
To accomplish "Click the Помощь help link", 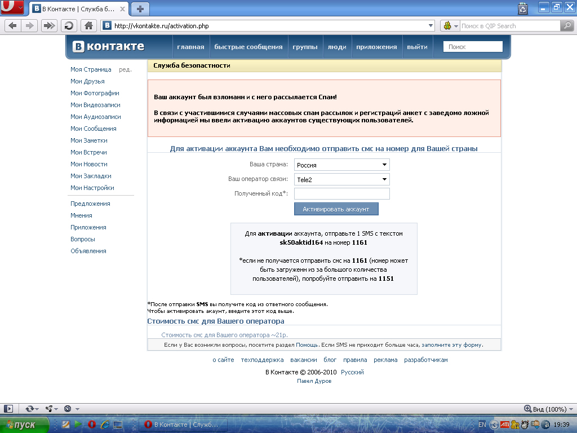I will pyautogui.click(x=307, y=344).
